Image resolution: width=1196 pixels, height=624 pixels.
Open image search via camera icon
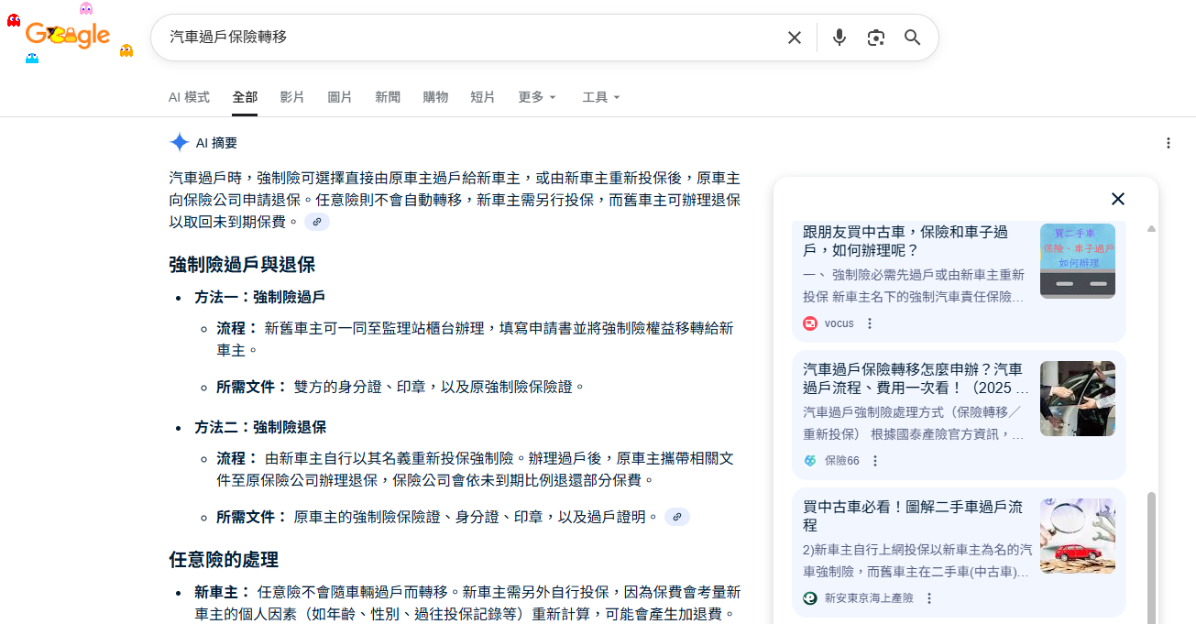coord(875,38)
